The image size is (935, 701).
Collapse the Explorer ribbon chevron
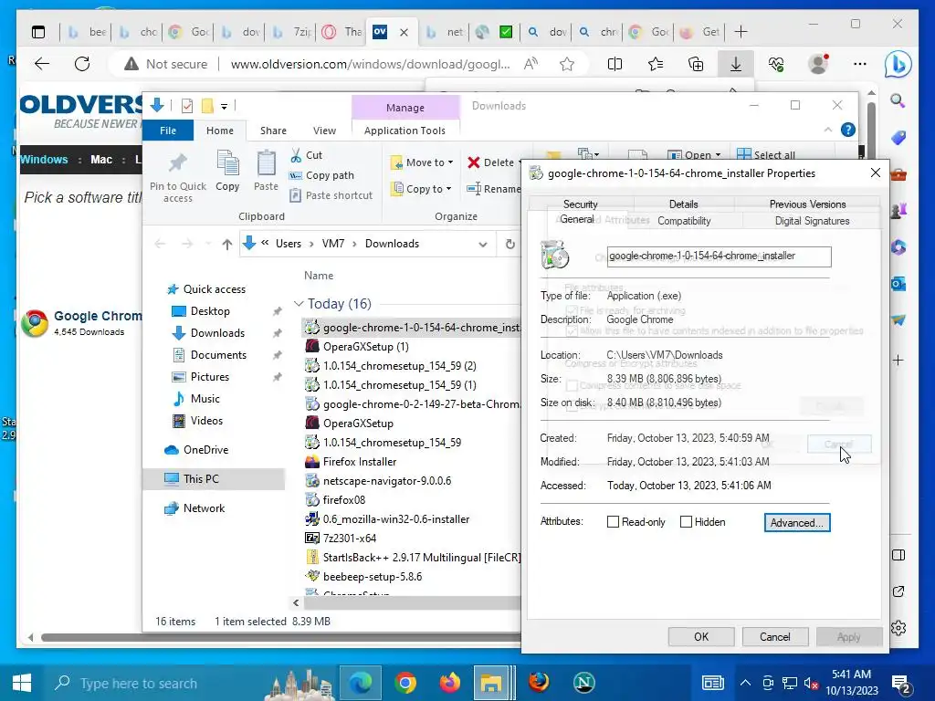point(827,130)
